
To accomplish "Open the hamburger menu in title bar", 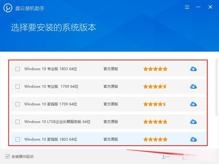I will click(x=187, y=7).
